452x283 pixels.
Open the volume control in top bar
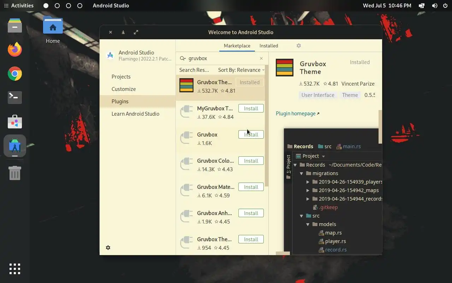[x=434, y=6]
